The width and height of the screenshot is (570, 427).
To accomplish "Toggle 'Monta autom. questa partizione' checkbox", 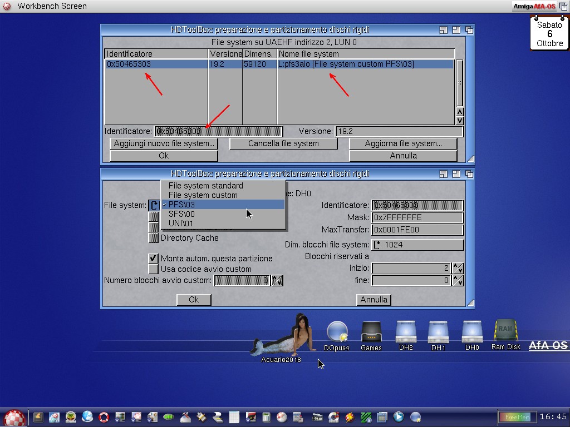I will tap(154, 259).
